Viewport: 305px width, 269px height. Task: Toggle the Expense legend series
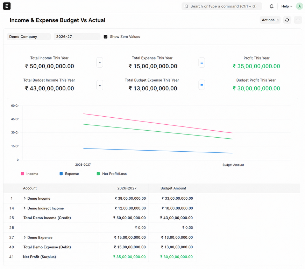(x=69, y=174)
